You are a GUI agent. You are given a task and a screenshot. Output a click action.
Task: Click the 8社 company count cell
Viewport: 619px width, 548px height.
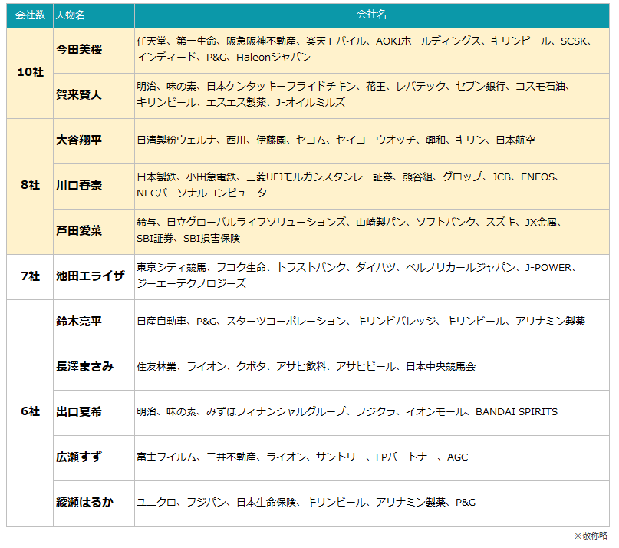(x=30, y=186)
